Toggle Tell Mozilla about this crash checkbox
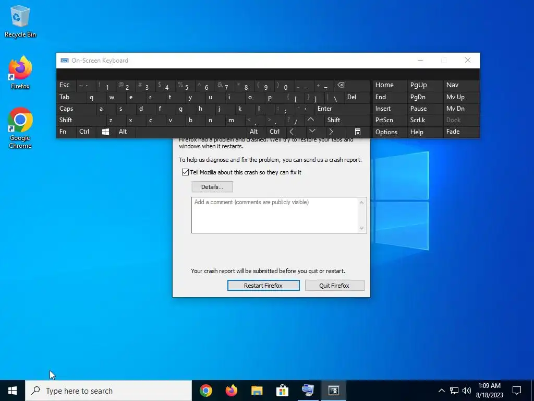534x401 pixels. [185, 172]
